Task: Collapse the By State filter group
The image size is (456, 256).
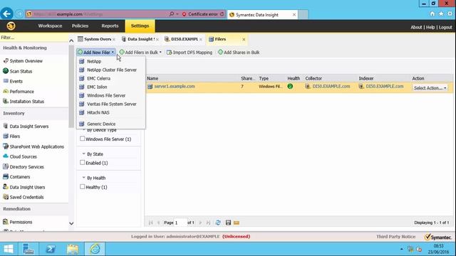Action: click(x=84, y=154)
